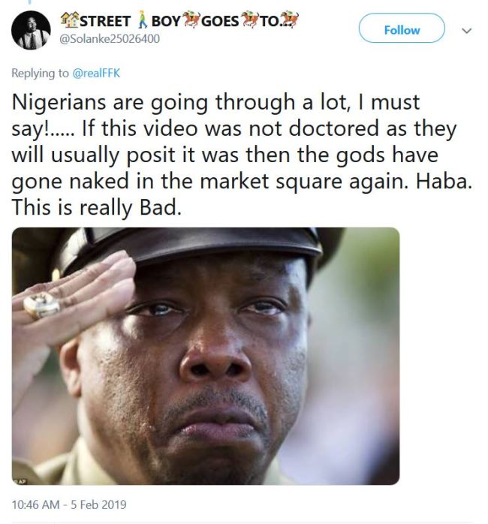This screenshot has width=488, height=524.
Task: Click the Replying to label
Action: point(40,73)
